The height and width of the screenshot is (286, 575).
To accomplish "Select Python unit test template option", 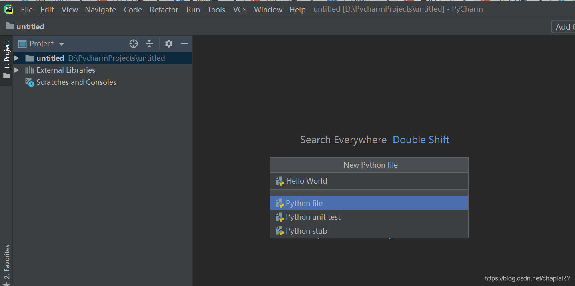I will [x=369, y=217].
